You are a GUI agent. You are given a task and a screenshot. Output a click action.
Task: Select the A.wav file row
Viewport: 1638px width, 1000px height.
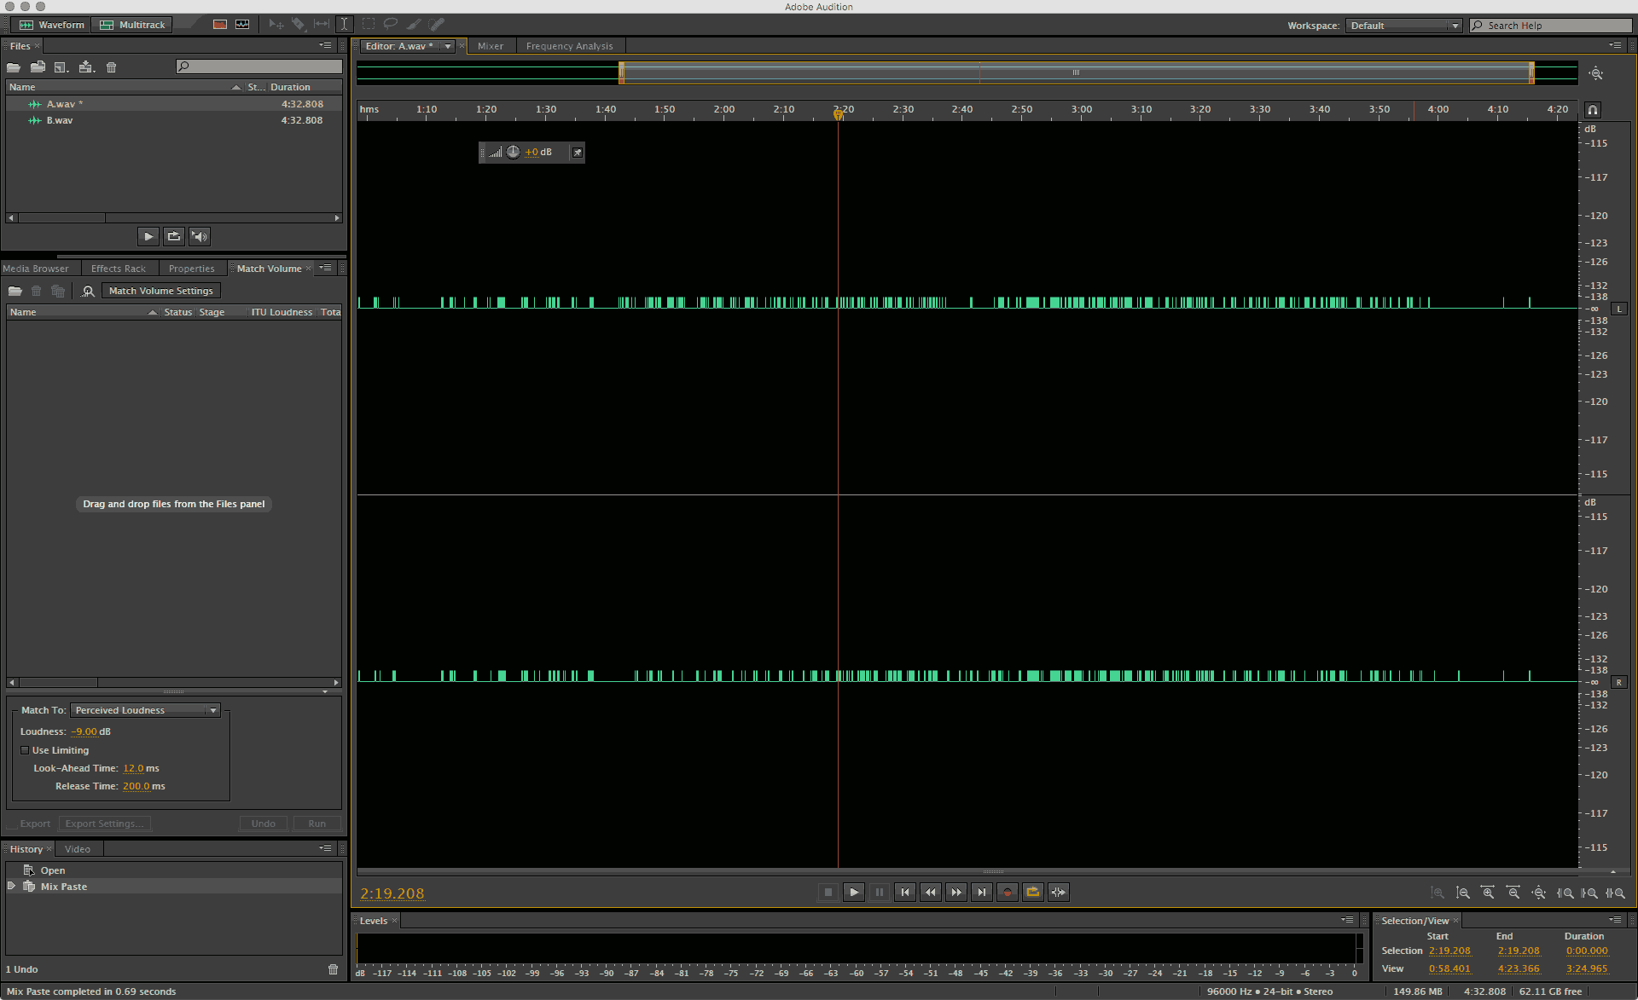pos(174,104)
